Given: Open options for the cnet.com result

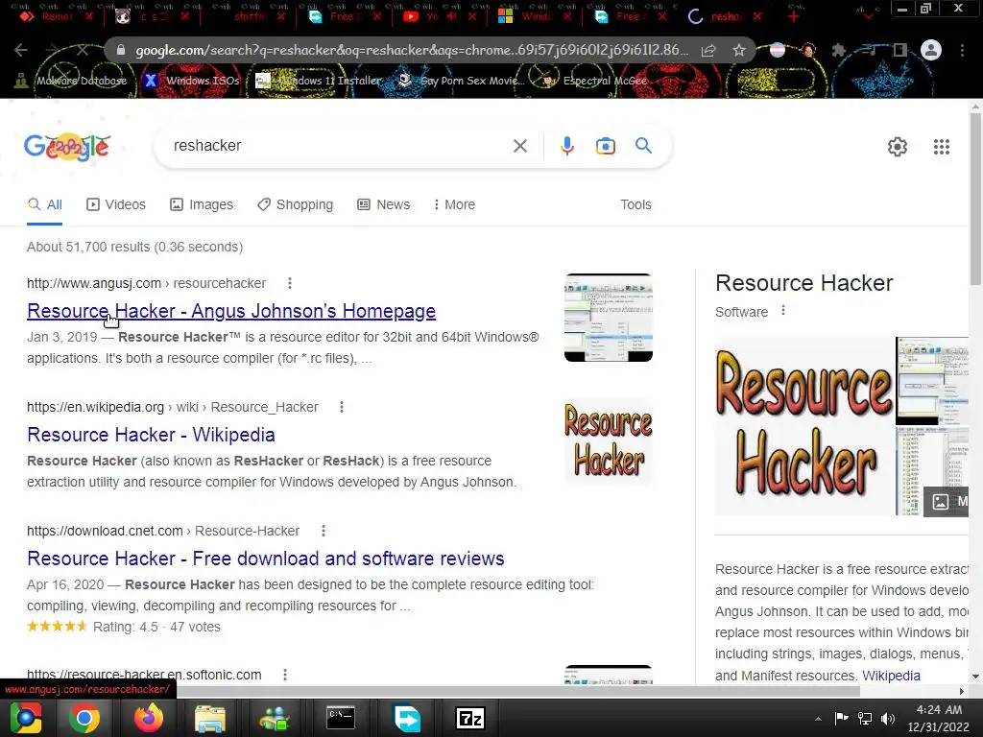Looking at the screenshot, I should tap(324, 531).
